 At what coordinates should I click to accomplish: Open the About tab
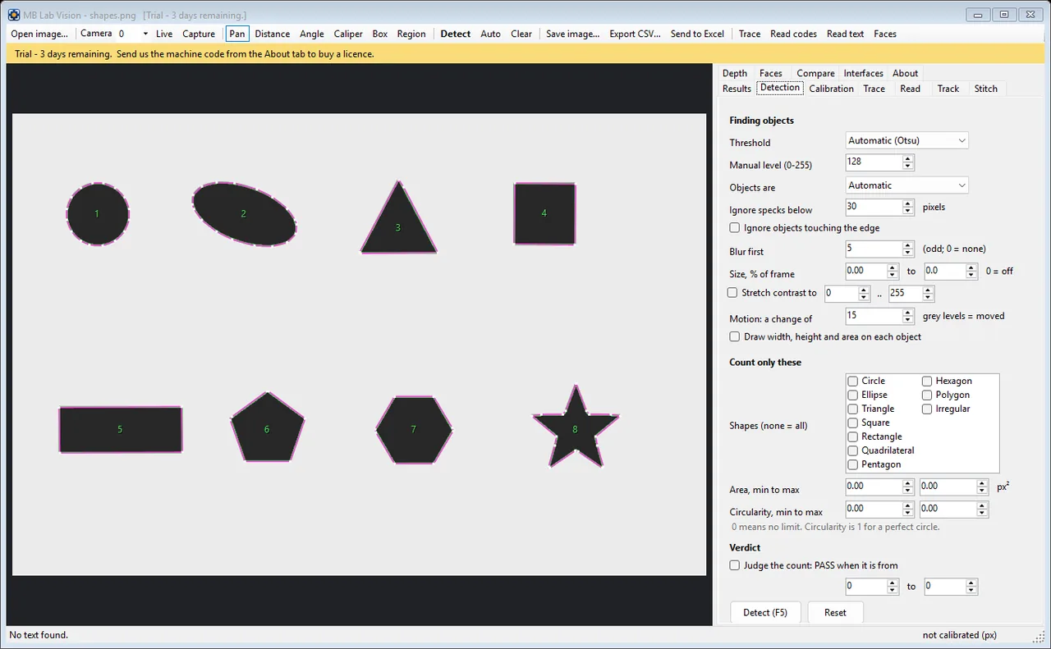[906, 73]
